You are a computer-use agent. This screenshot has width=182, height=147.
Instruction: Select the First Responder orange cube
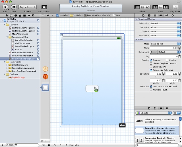(x=45, y=77)
